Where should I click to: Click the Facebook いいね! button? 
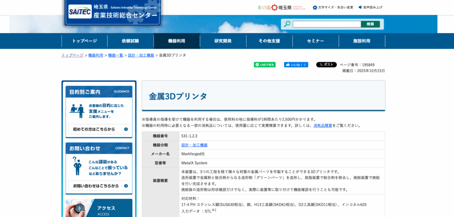(x=296, y=65)
